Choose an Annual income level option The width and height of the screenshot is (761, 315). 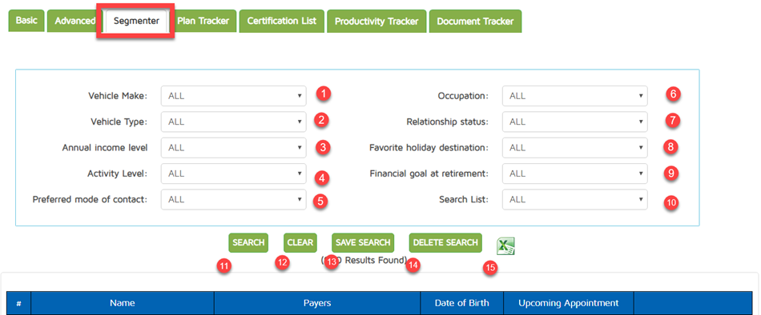(233, 148)
